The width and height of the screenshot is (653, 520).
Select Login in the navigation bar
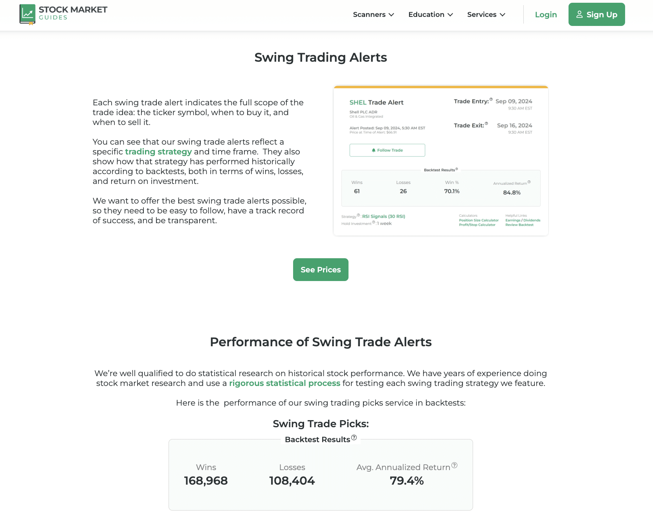546,15
